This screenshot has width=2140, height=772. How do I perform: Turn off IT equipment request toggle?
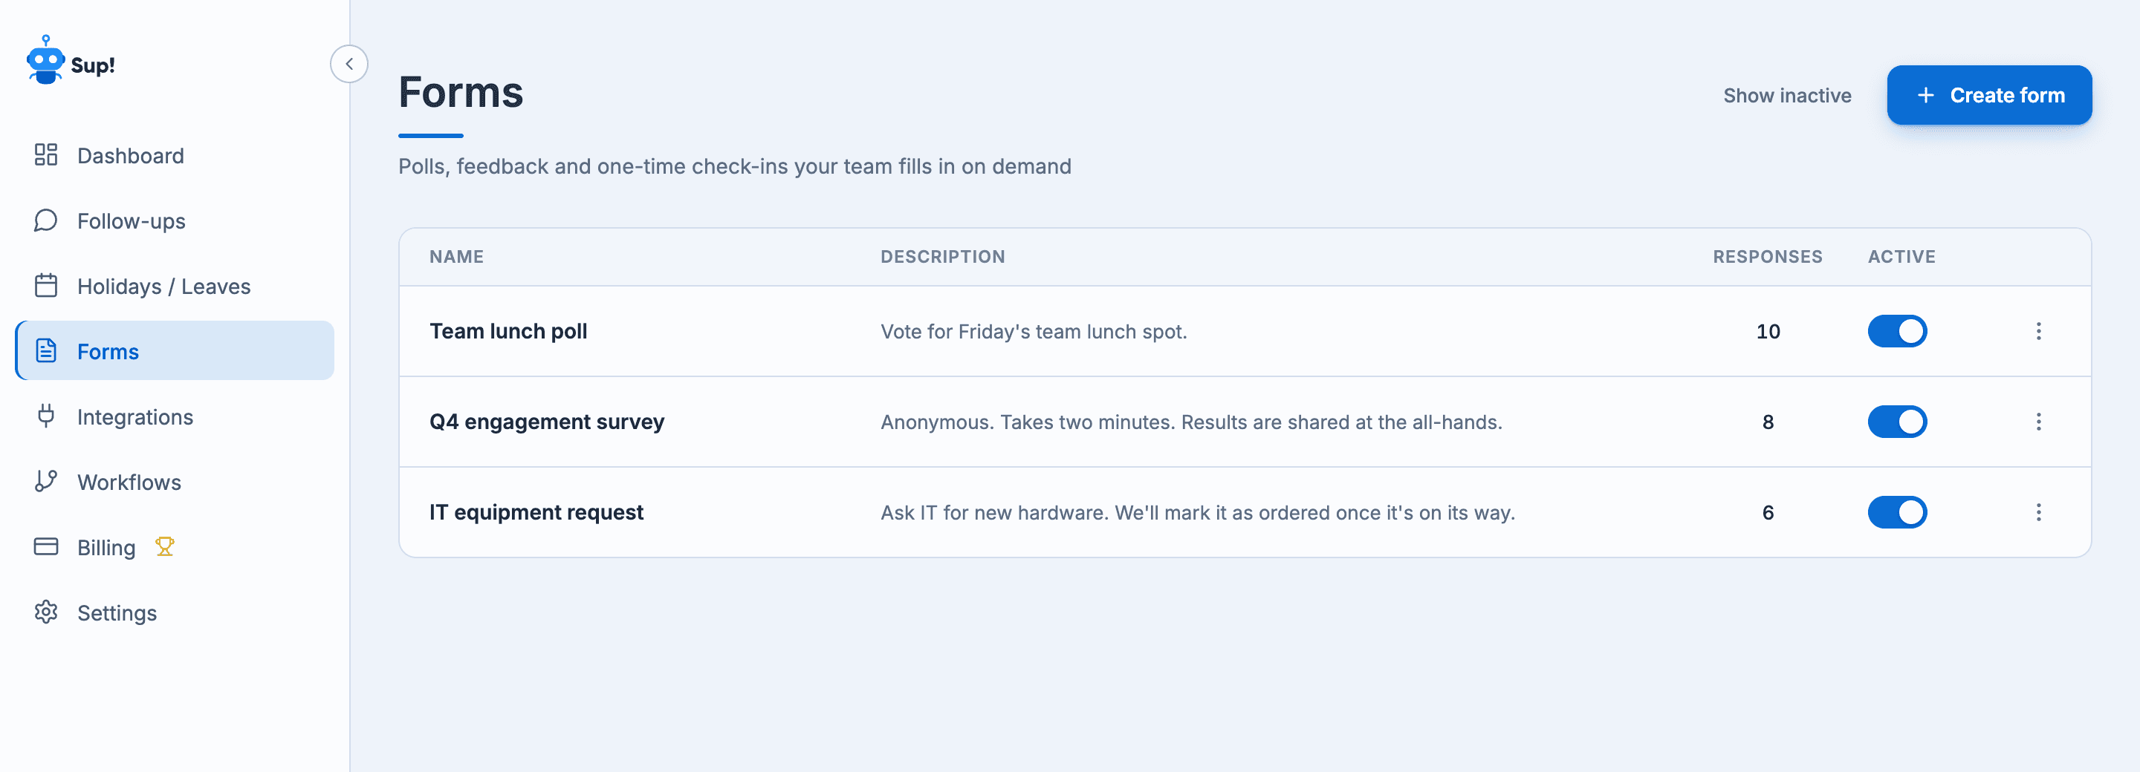pos(1896,512)
